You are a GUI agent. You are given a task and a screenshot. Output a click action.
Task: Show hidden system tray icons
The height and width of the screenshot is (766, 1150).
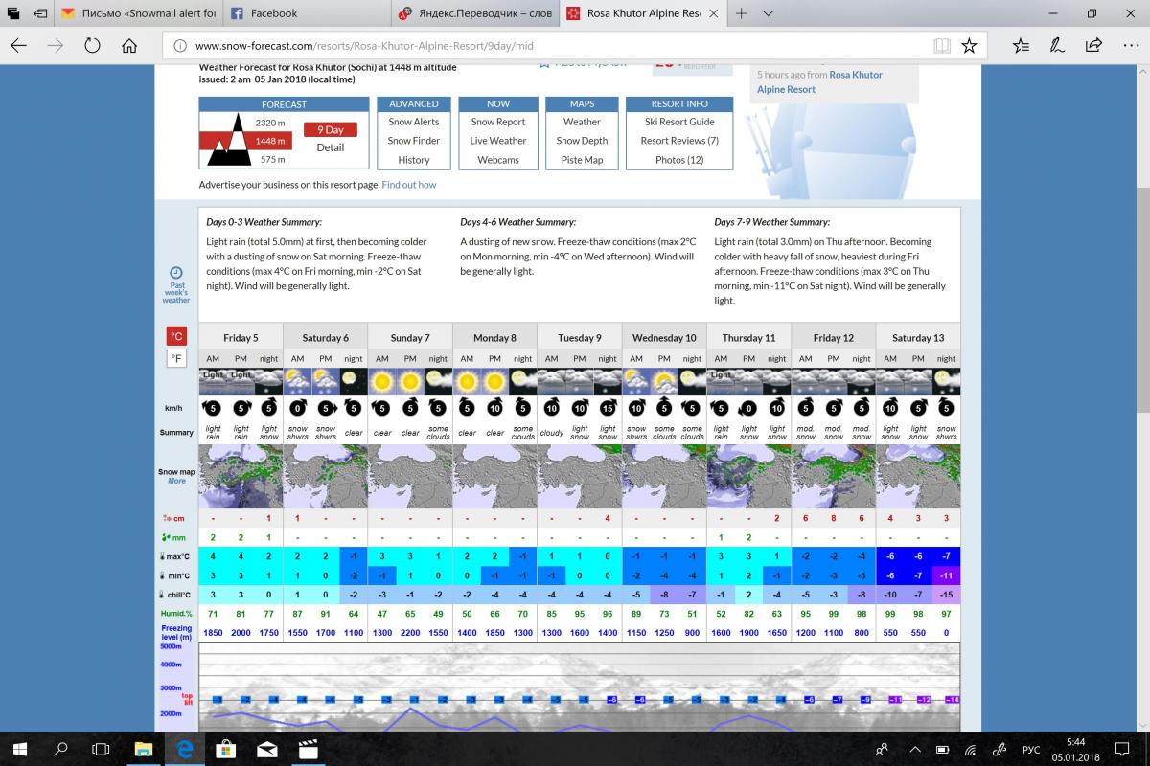(x=914, y=749)
